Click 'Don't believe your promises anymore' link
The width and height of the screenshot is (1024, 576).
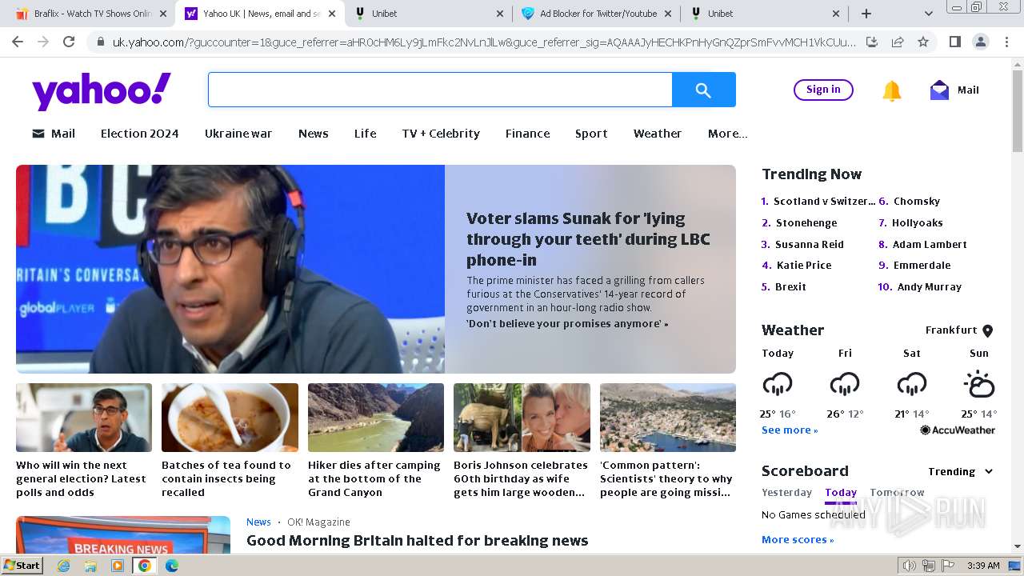(x=567, y=324)
